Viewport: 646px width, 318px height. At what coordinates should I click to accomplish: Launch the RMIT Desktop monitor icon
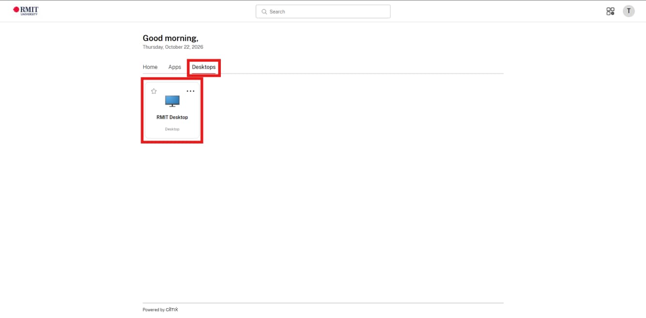pyautogui.click(x=172, y=101)
